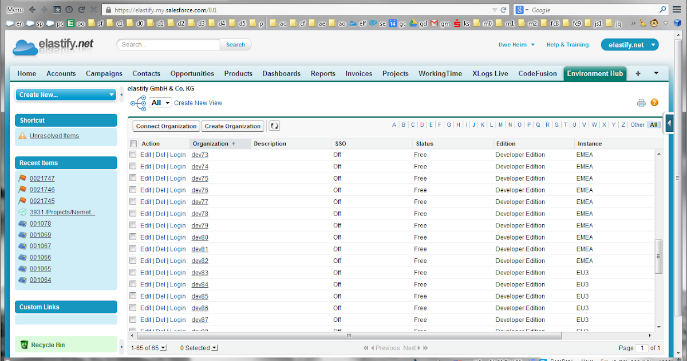
Task: Select the dev73 row checkbox
Action: (133, 155)
